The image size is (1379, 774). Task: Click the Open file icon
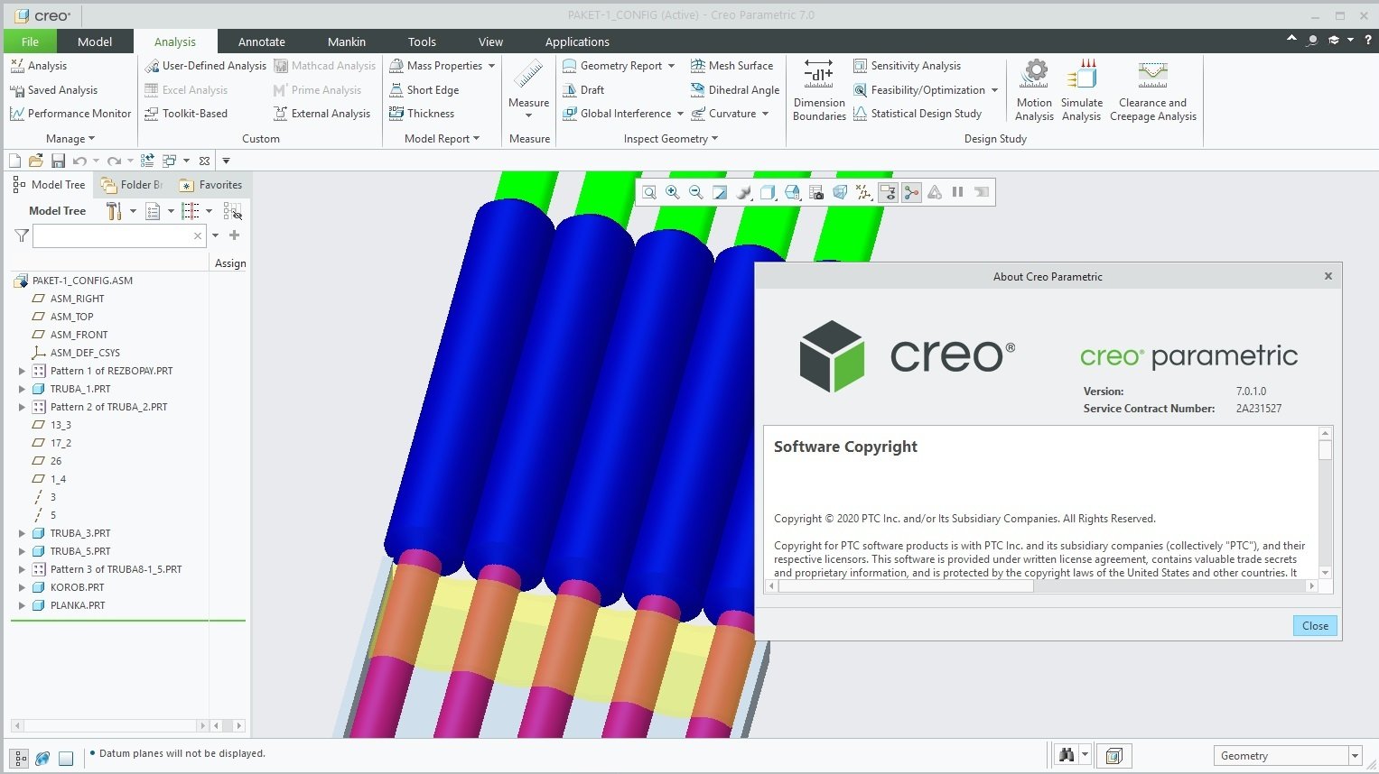click(36, 161)
